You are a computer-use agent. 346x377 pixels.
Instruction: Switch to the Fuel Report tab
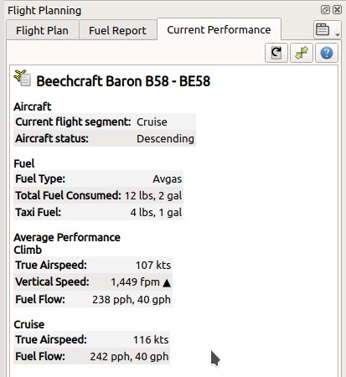[x=117, y=30]
